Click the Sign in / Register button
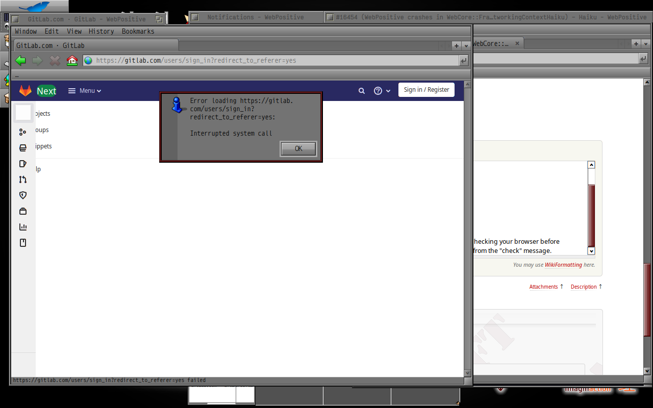The height and width of the screenshot is (408, 653). [426, 90]
